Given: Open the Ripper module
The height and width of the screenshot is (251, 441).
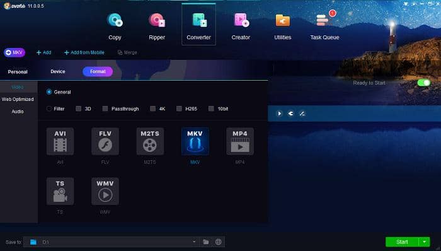Looking at the screenshot, I should (157, 26).
